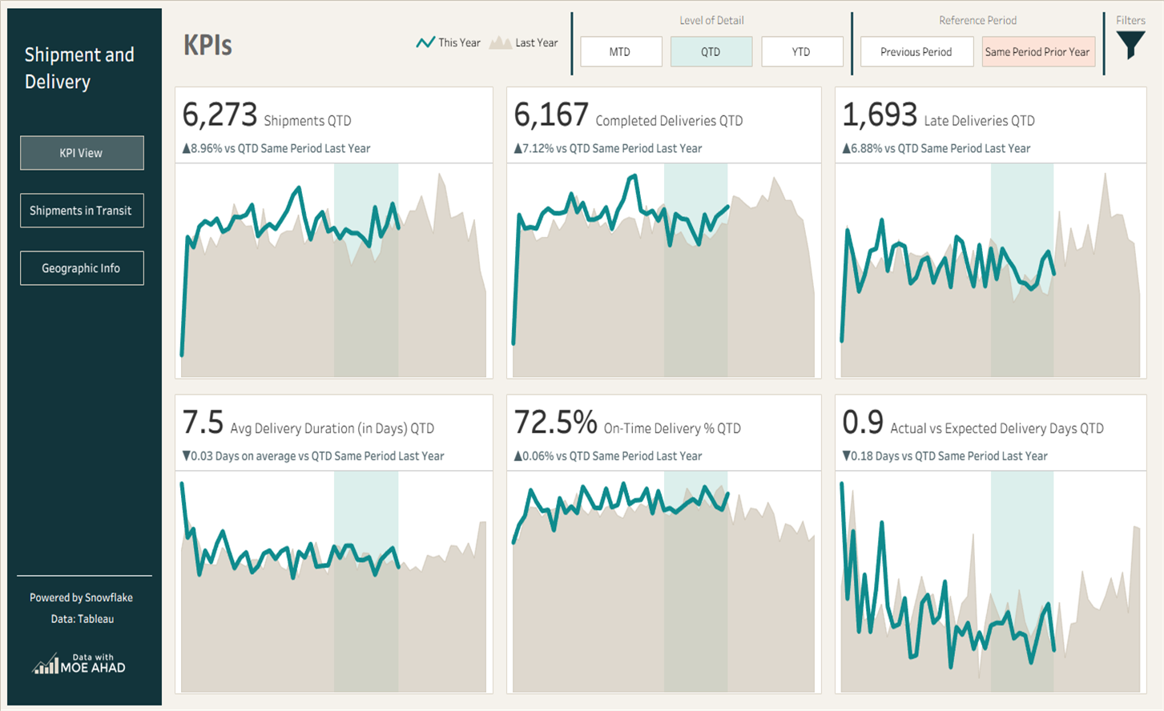Switch reference to Same Period Prior Year
Viewport: 1164px width, 711px height.
1038,52
